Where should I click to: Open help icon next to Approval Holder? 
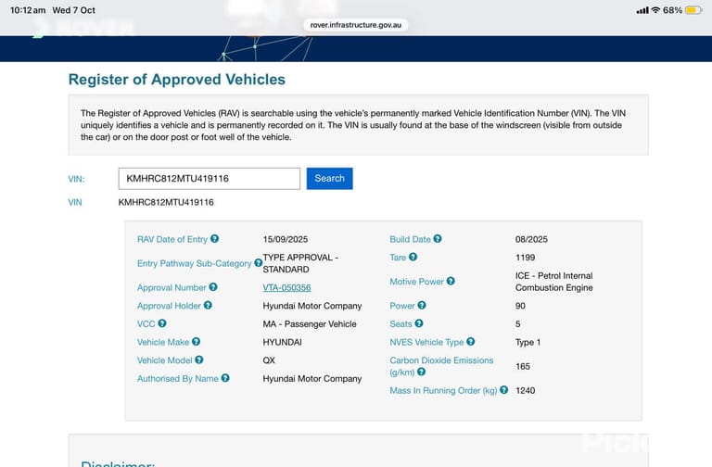(x=208, y=306)
